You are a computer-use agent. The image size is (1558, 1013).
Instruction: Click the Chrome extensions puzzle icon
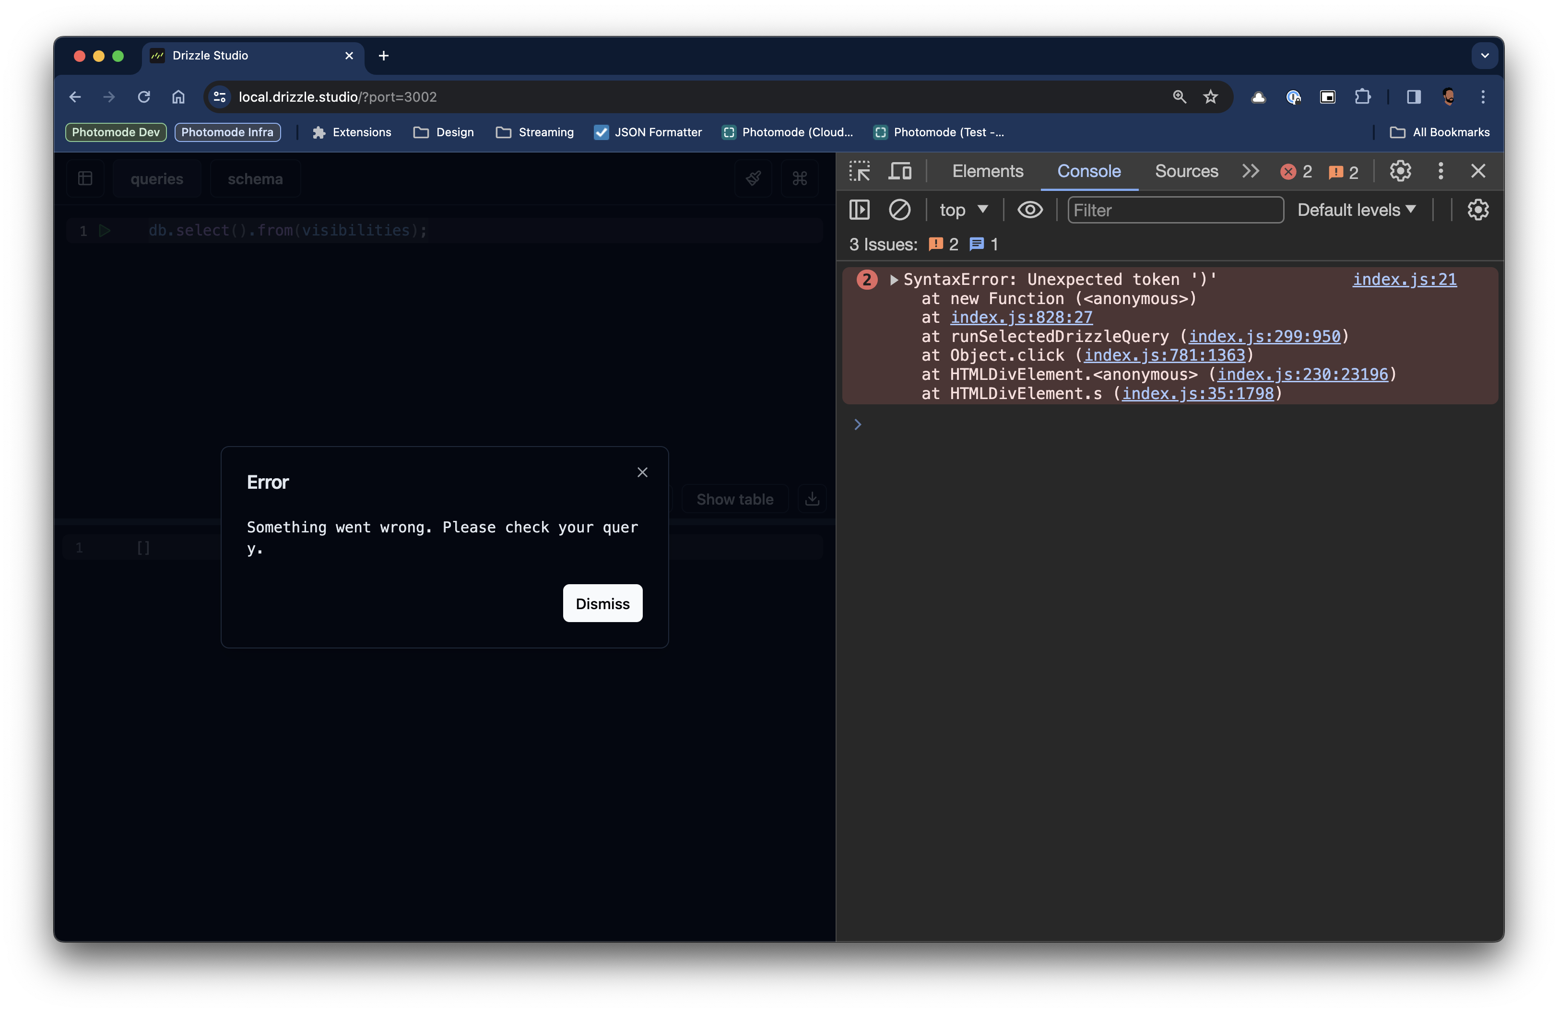[1362, 97]
